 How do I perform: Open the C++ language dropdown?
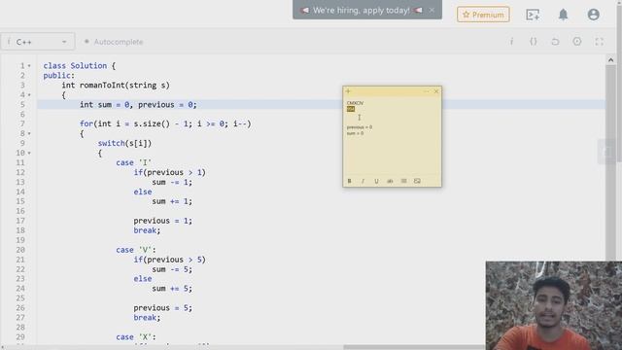tap(38, 42)
